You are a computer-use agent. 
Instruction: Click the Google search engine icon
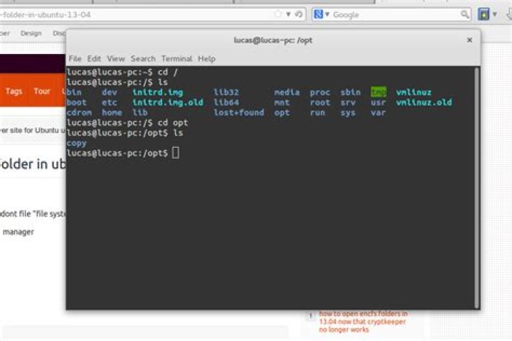tap(318, 14)
